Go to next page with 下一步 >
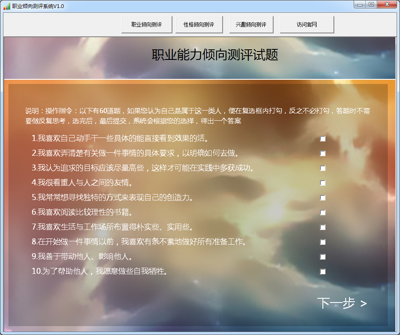400x335 pixels. pyautogui.click(x=342, y=303)
